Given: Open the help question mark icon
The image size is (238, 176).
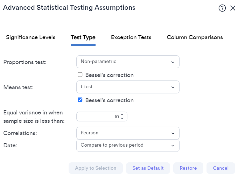Looking at the screenshot, I should 222,8.
